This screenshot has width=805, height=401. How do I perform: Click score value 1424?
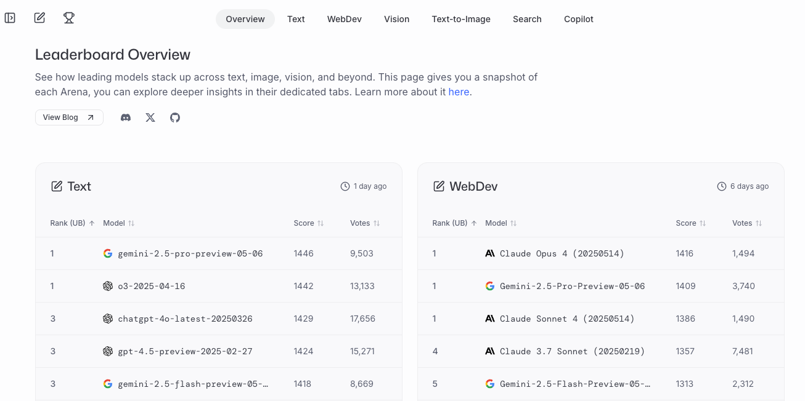click(303, 351)
